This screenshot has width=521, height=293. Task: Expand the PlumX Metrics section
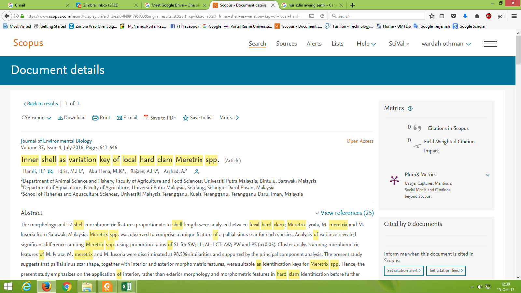point(487,175)
